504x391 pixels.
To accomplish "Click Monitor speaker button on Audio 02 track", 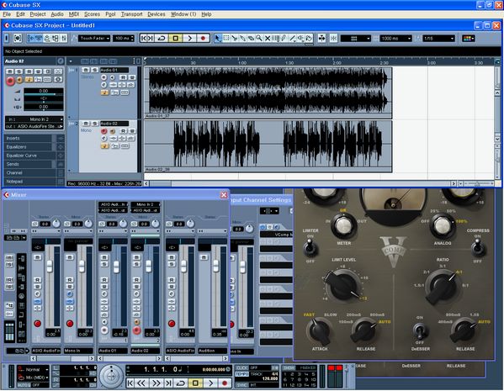I will click(113, 131).
